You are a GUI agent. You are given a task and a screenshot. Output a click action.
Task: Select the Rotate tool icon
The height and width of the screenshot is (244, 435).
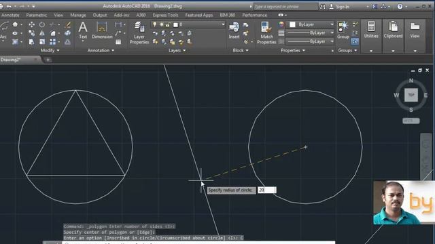42,24
